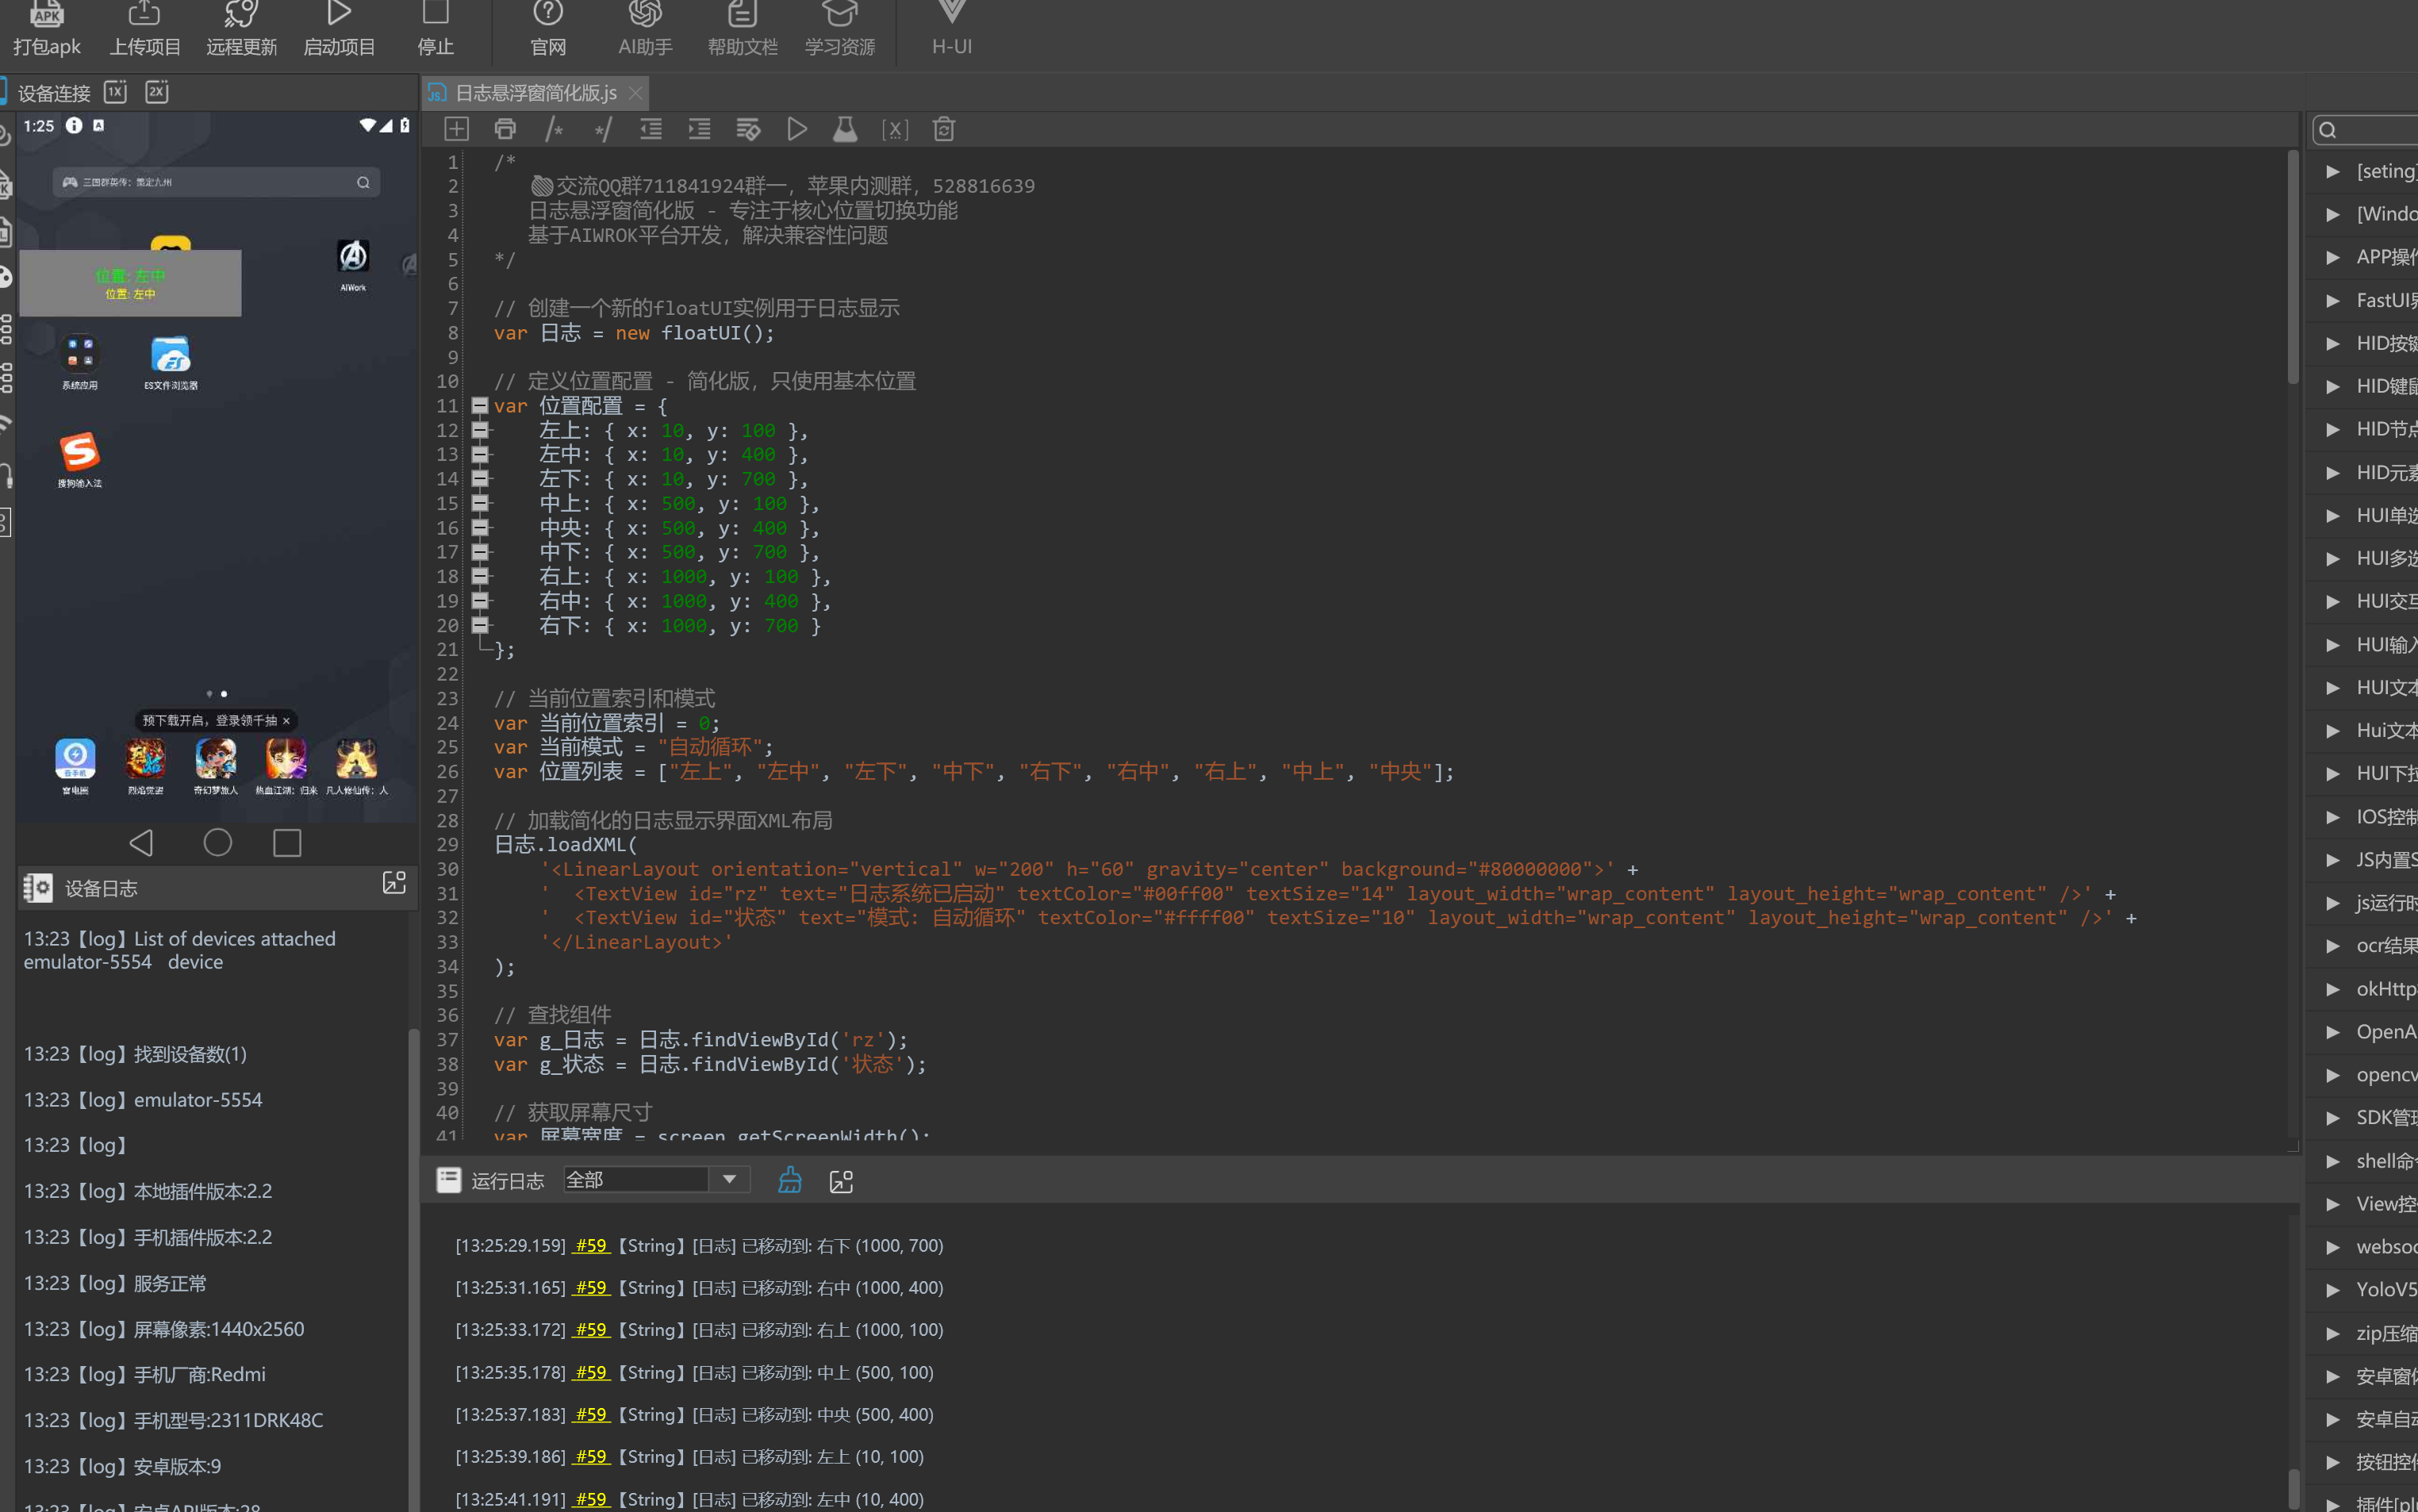This screenshot has width=2418, height=1512.
Task: Select the 日志悬浮窗简化版.js tab
Action: (535, 93)
